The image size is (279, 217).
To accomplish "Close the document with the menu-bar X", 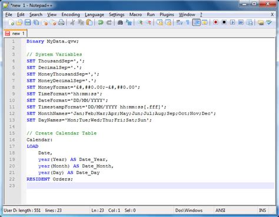I will (272, 14).
